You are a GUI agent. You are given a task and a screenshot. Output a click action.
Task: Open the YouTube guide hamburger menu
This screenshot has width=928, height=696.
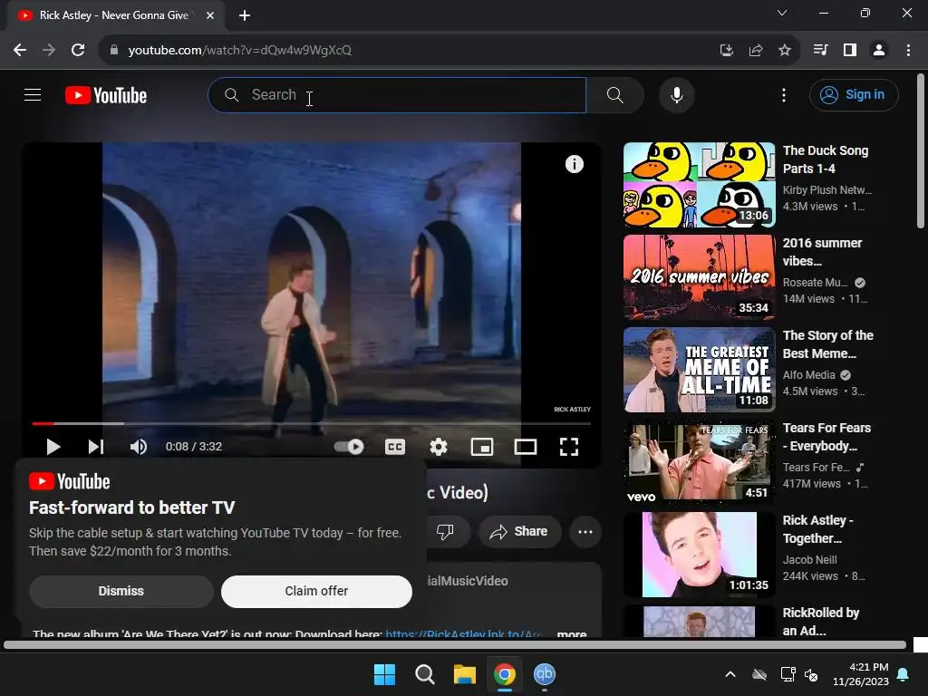33,94
